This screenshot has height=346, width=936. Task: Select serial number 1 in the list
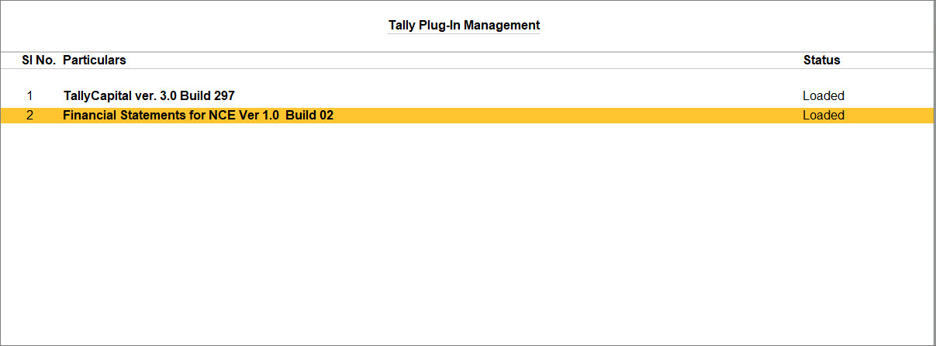point(29,96)
